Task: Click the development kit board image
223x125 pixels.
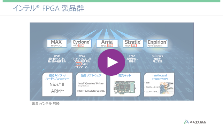Action: pyautogui.click(x=125, y=87)
